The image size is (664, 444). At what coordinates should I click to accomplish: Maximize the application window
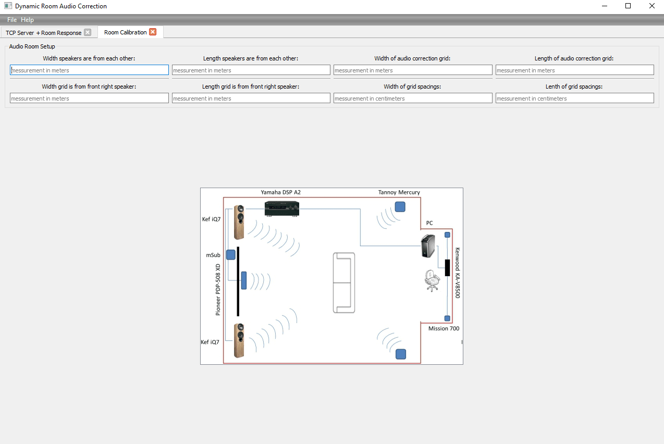pyautogui.click(x=628, y=6)
